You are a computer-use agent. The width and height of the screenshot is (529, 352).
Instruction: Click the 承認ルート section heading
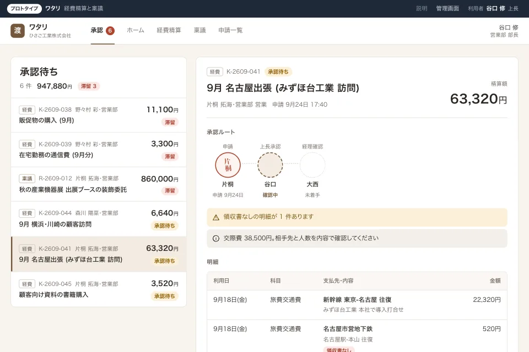(x=220, y=132)
